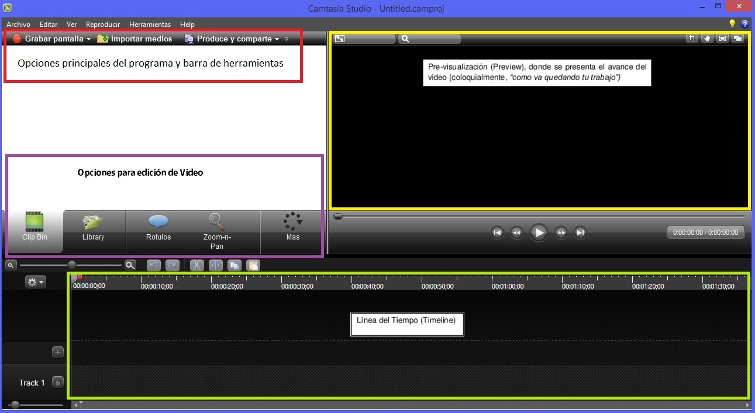Open the Rotulos callouts tool
Image resolution: width=755 pixels, height=413 pixels.
click(x=158, y=228)
